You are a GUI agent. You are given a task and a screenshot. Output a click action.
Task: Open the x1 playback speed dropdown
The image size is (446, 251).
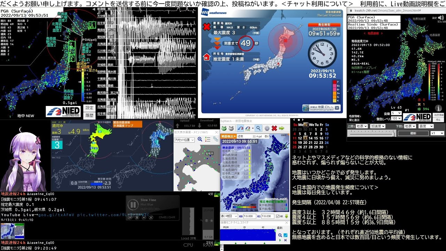(x=437, y=133)
